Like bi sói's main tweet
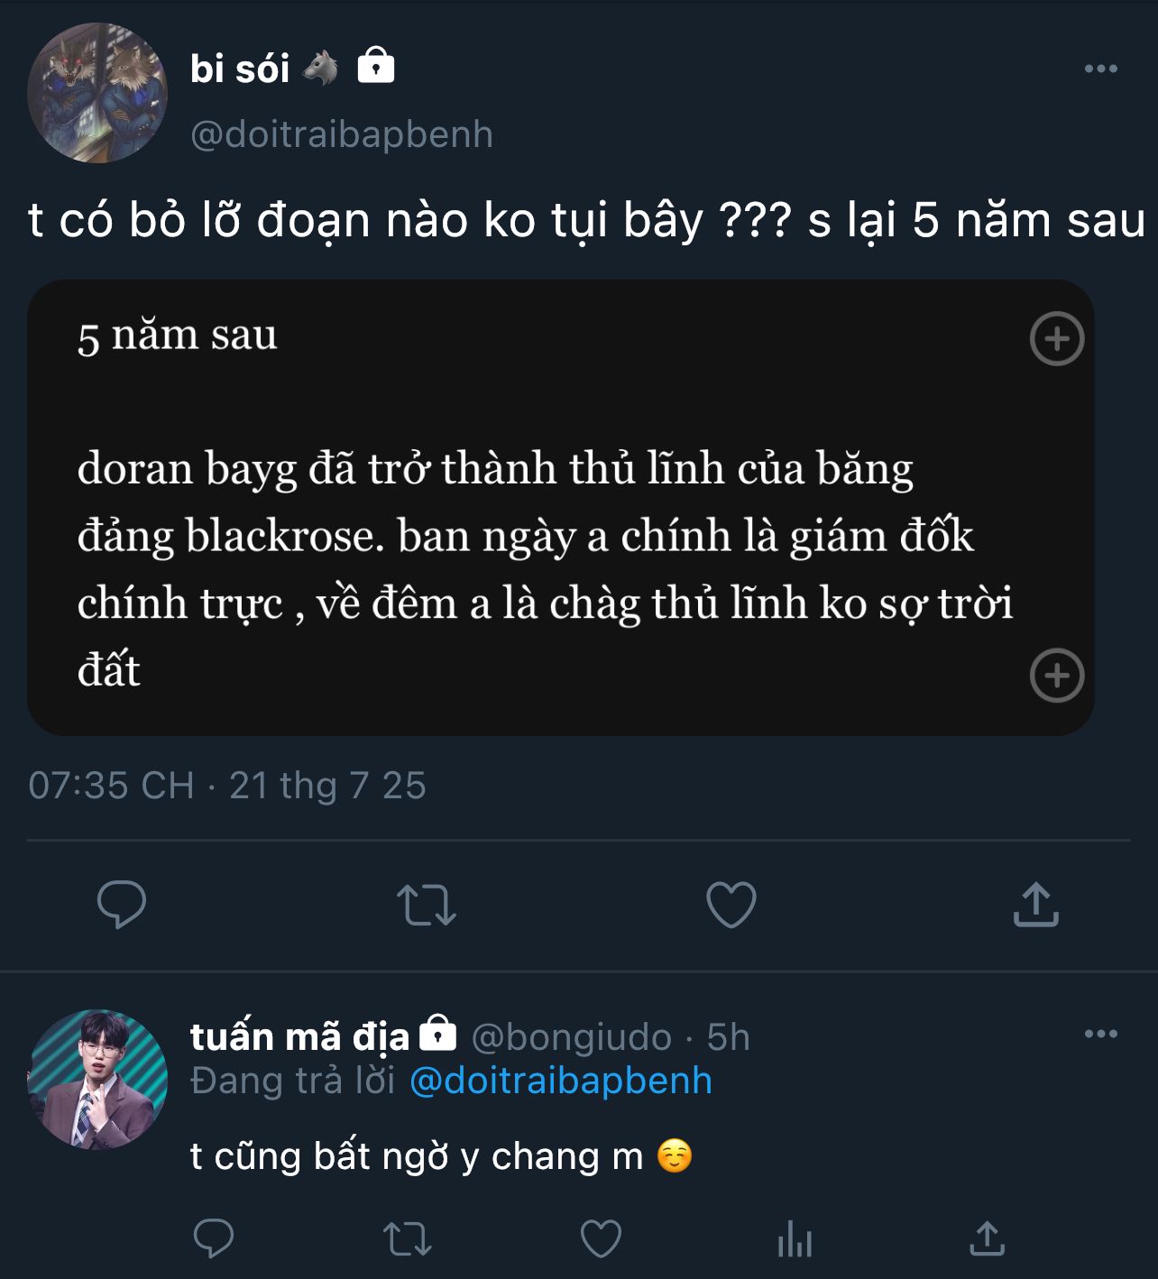This screenshot has width=1158, height=1279. pos(731,905)
